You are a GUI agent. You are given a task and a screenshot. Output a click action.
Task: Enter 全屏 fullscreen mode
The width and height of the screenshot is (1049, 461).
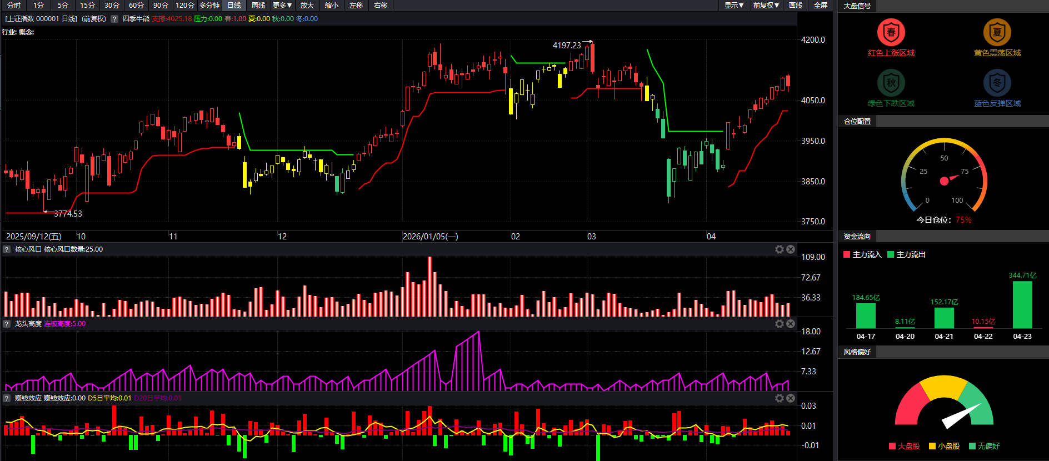tap(821, 6)
